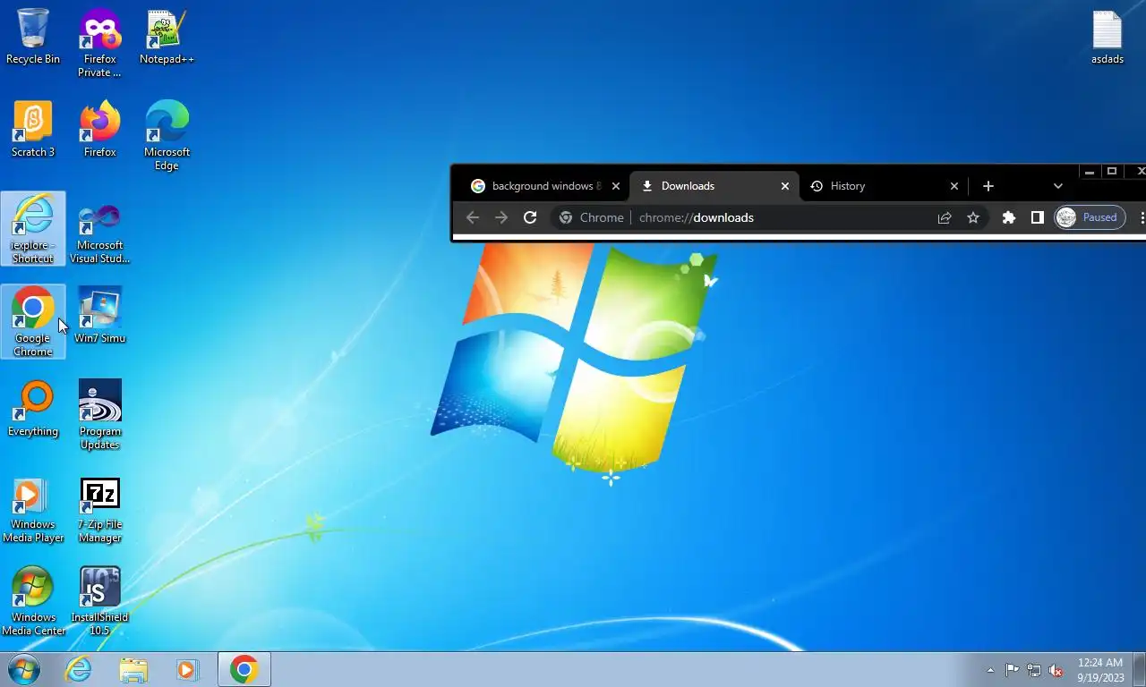Open the clock showing 12:24 AM

1100,670
